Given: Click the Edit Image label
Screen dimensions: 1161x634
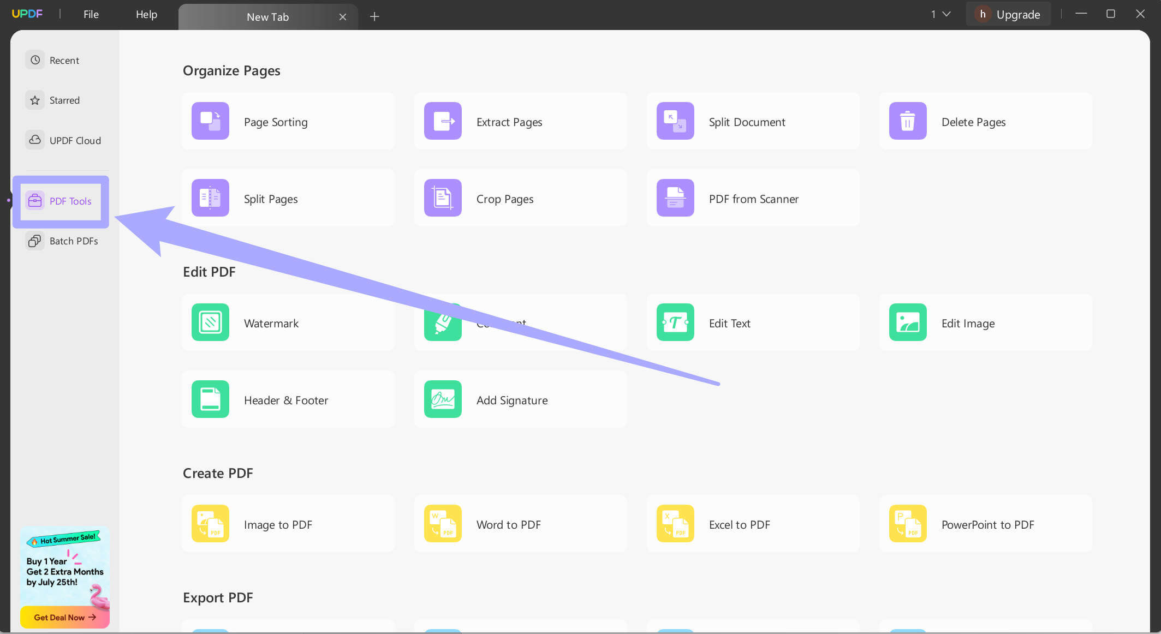Looking at the screenshot, I should click(968, 324).
